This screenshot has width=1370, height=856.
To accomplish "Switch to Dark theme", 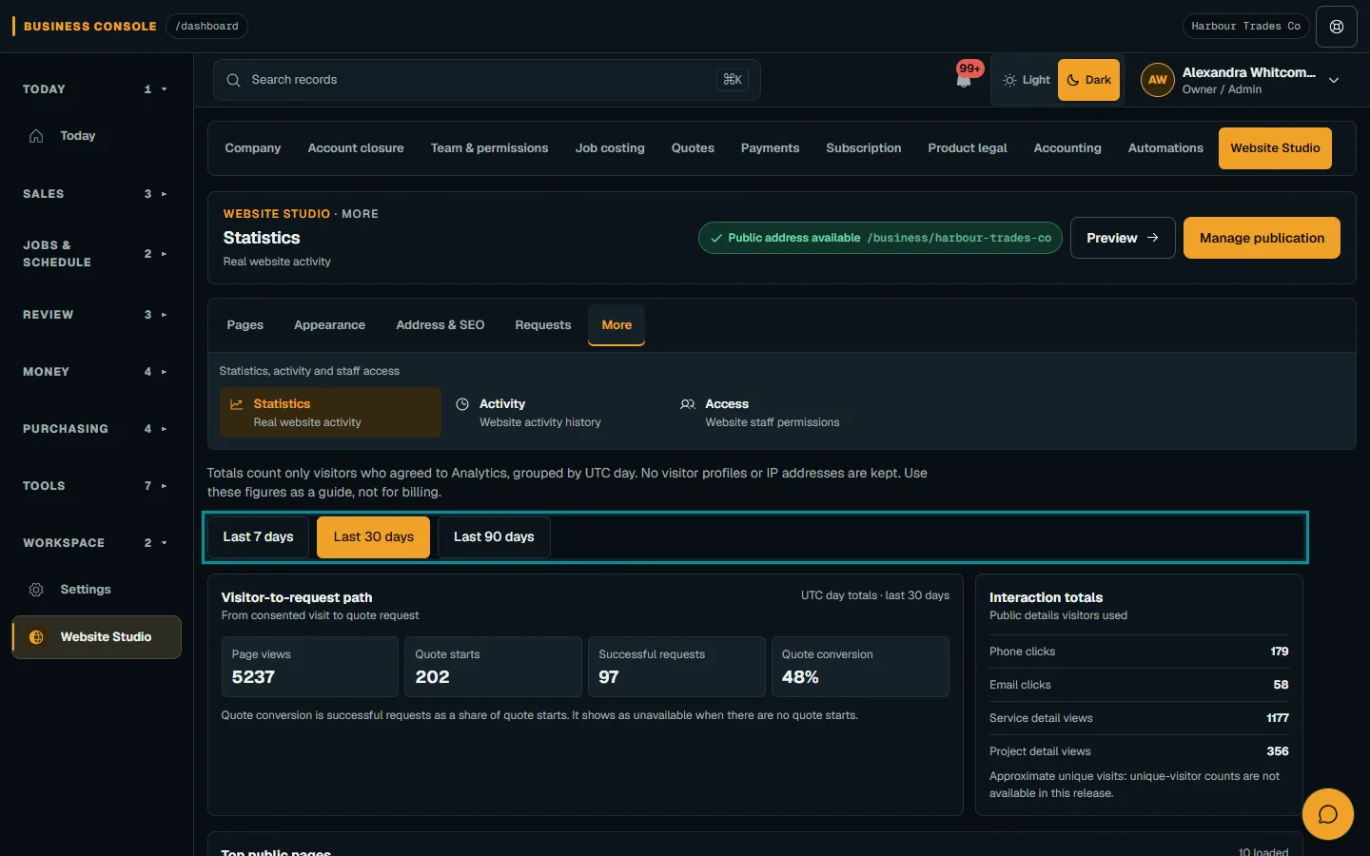I will click(x=1088, y=80).
